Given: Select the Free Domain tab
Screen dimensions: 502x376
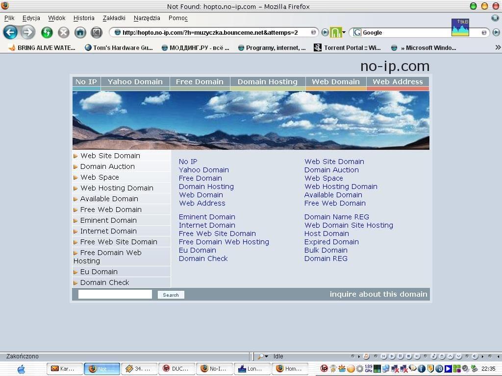Looking at the screenshot, I should [200, 82].
